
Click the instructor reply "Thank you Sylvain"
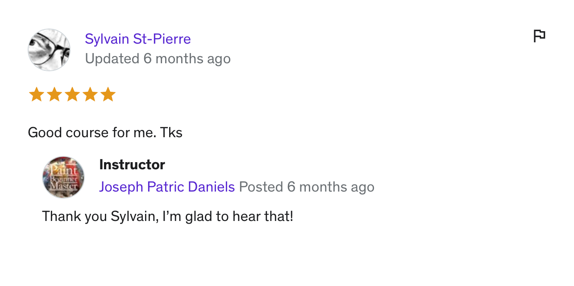(99, 217)
